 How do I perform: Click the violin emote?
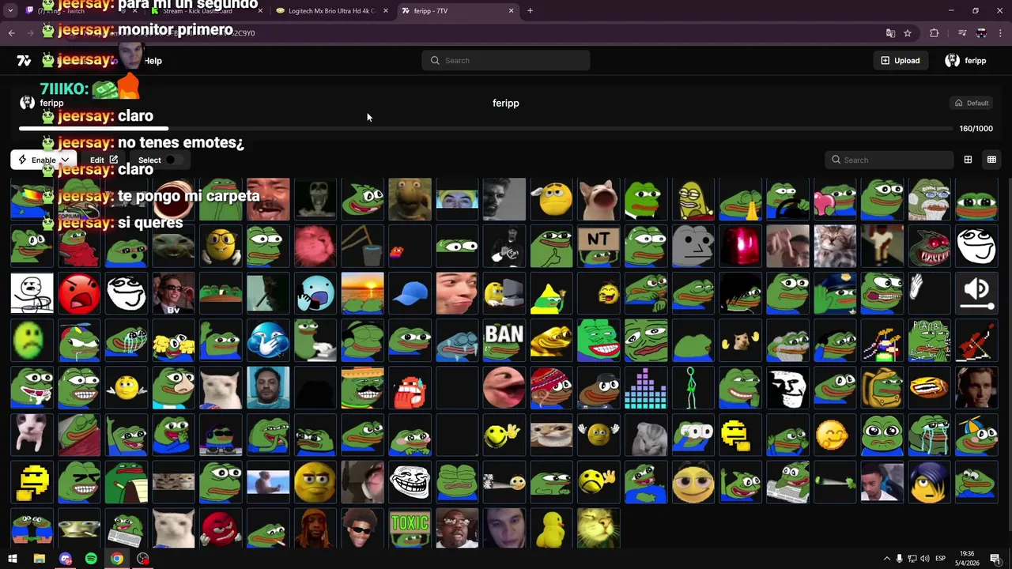point(976,341)
